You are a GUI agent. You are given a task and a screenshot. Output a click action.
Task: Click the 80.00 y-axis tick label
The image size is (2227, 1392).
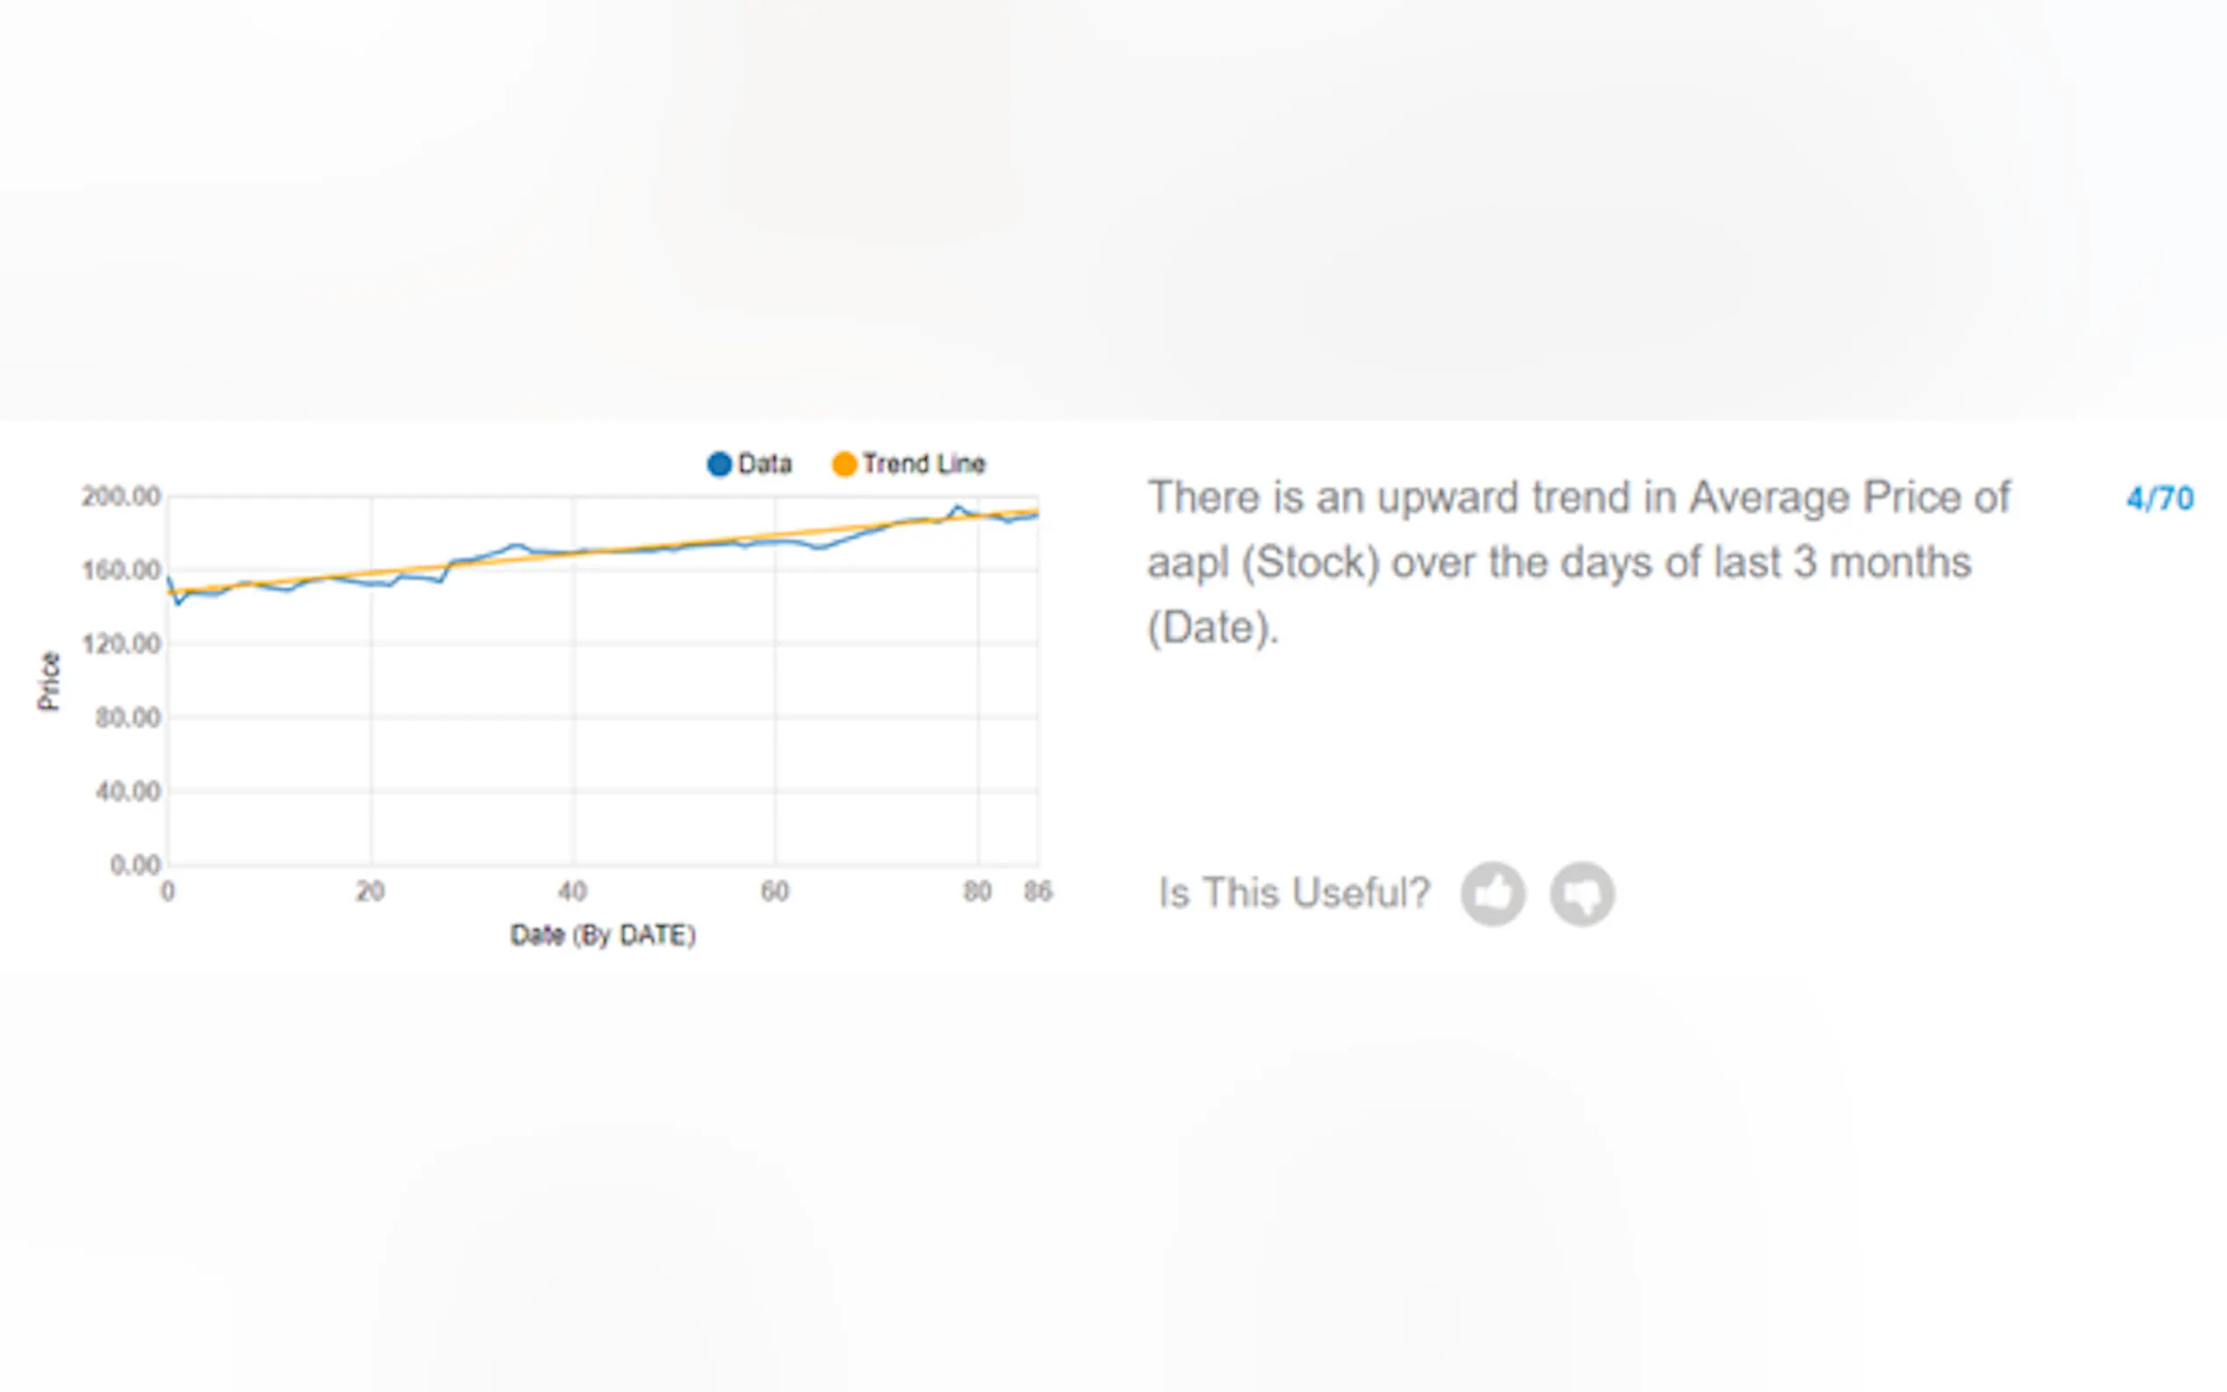(127, 718)
